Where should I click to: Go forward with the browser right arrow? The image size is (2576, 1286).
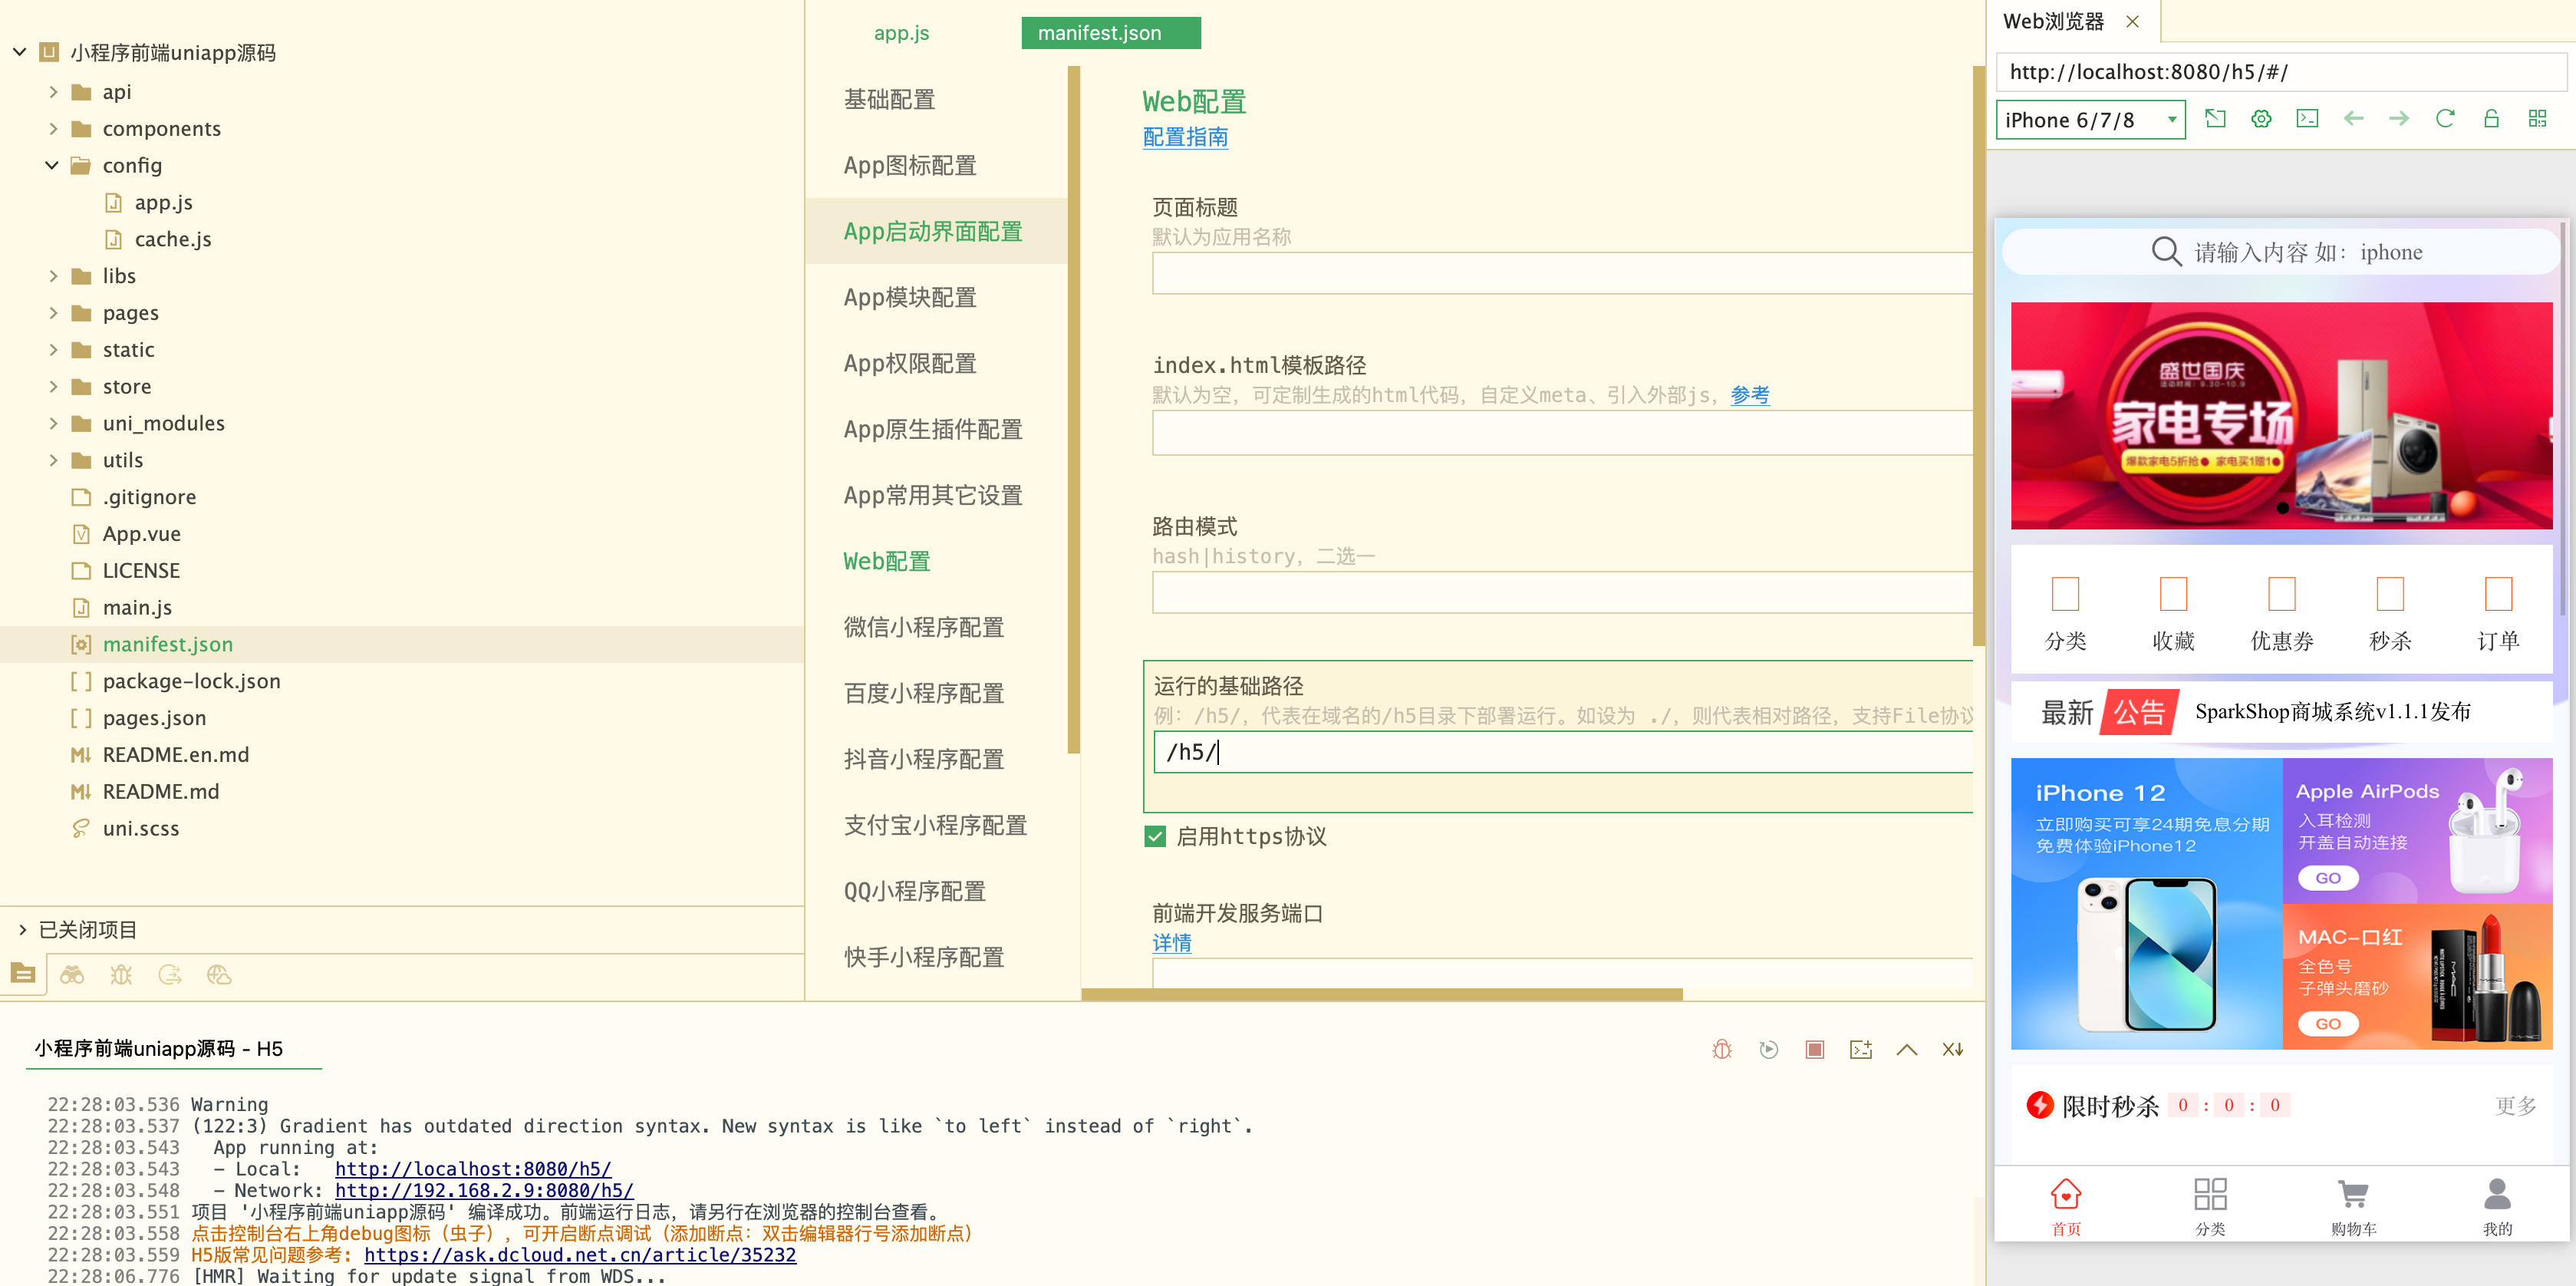tap(2399, 119)
